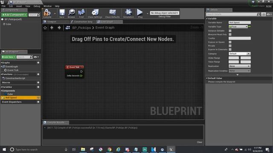Collapse the Variables section
Screen dimensions: 273x153
click(x=1, y=87)
